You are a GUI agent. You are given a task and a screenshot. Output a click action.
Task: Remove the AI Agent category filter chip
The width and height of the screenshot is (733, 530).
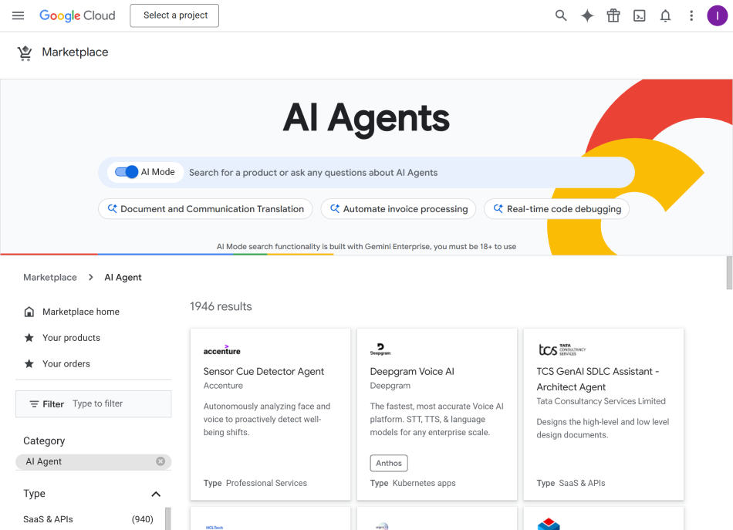[x=160, y=461]
